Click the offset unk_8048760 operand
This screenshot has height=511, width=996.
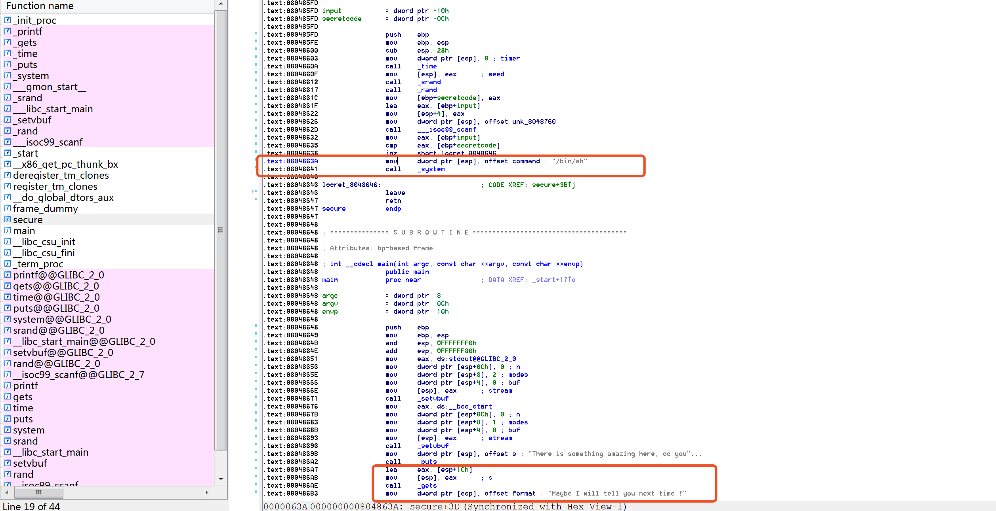(x=520, y=122)
